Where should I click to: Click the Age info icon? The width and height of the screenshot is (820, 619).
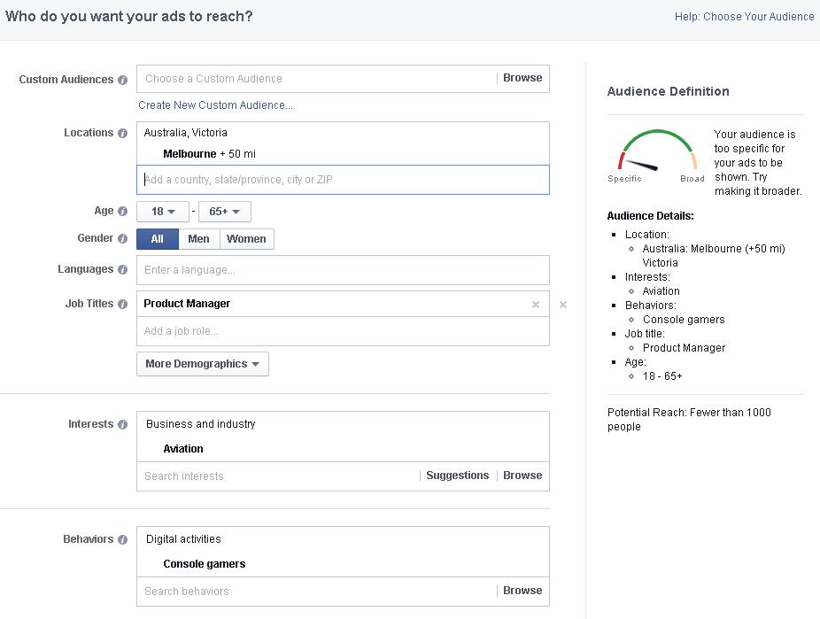[122, 211]
